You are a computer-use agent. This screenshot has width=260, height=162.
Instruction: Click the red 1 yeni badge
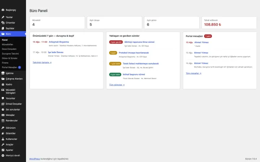208,36
